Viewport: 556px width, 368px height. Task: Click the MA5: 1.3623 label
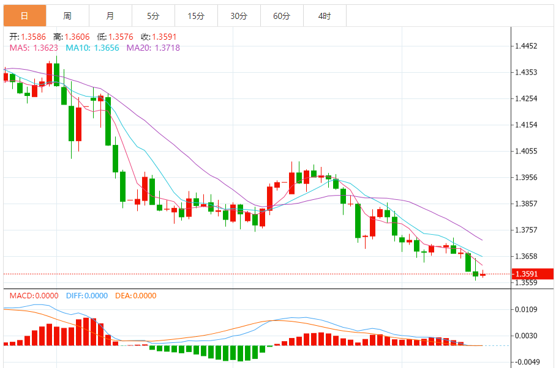(x=34, y=48)
